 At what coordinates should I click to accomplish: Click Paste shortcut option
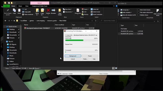[x=28, y=14]
